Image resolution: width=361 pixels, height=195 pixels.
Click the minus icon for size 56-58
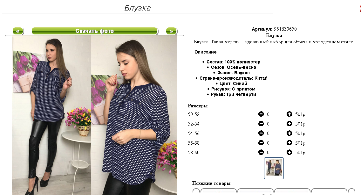[261, 143]
